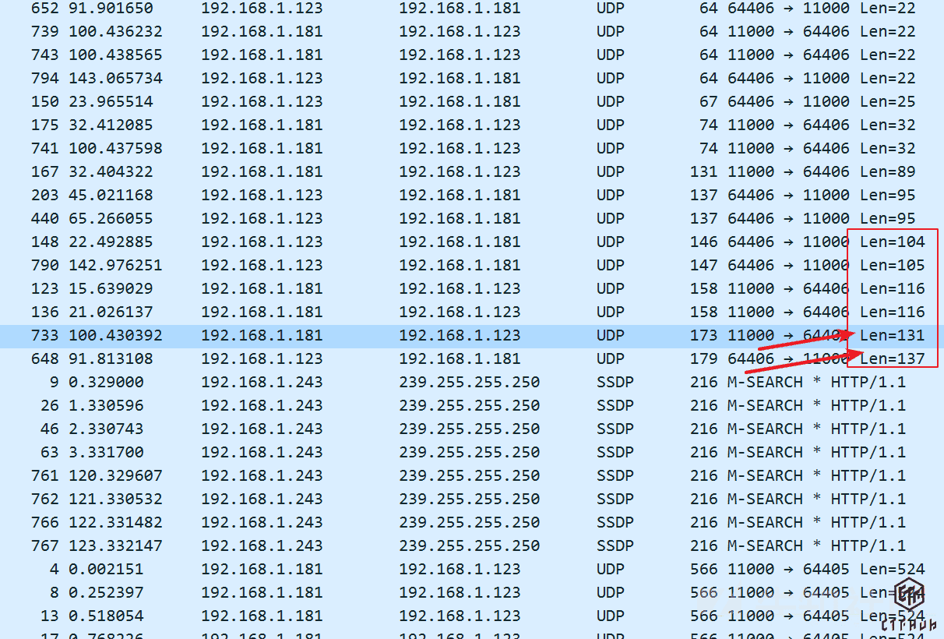The width and height of the screenshot is (944, 639).
Task: Select packet 790 with Len=105
Action: pyautogui.click(x=467, y=266)
